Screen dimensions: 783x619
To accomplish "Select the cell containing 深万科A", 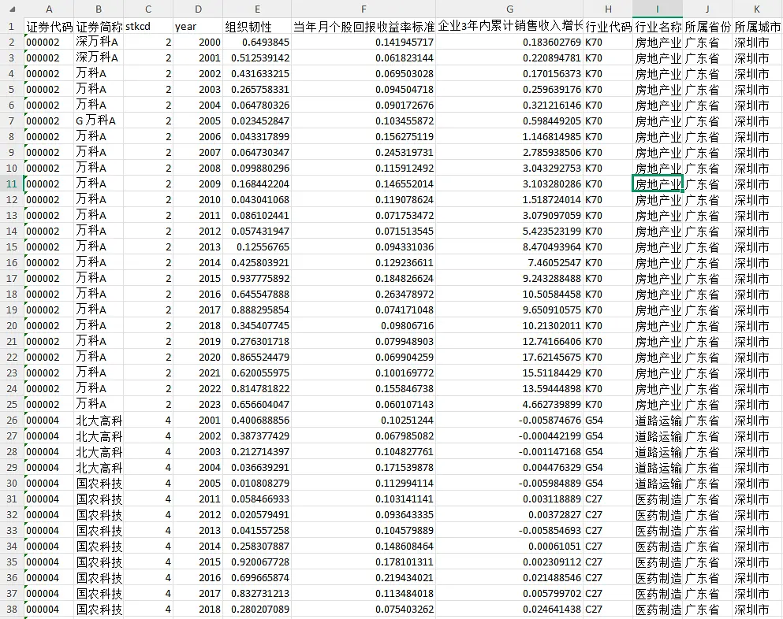I will point(99,42).
